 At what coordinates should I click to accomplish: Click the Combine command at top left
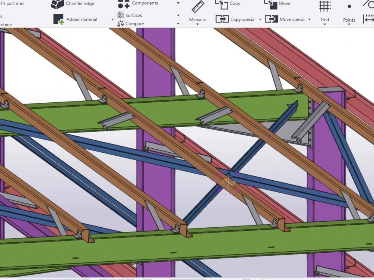coord(6,24)
